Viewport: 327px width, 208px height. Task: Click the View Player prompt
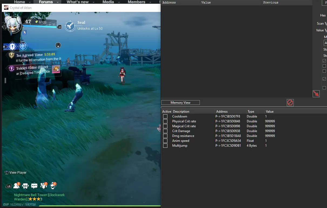click(x=16, y=173)
